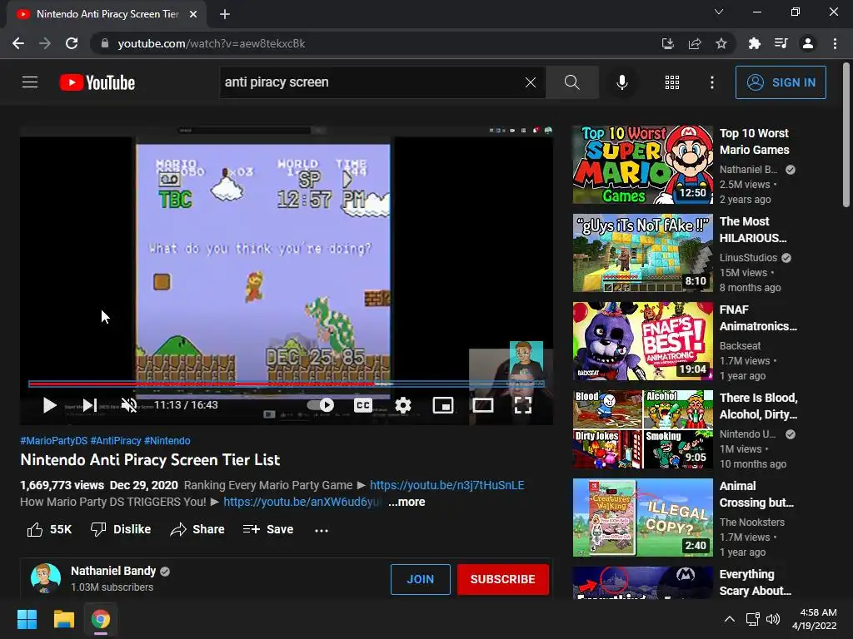Open Chrome profile icon
853x639 pixels.
tap(808, 43)
